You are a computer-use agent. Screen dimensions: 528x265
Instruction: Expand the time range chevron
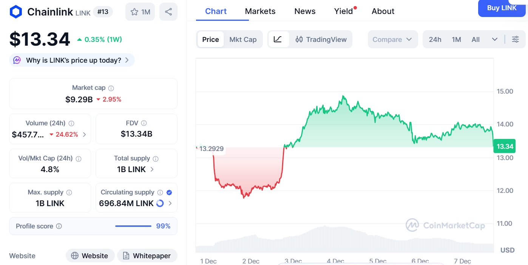495,39
